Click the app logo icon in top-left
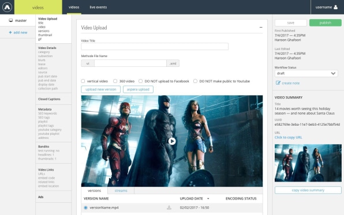 pos(7,7)
